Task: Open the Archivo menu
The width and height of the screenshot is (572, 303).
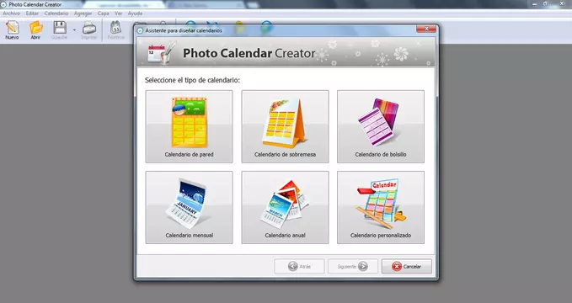Action: [11, 13]
